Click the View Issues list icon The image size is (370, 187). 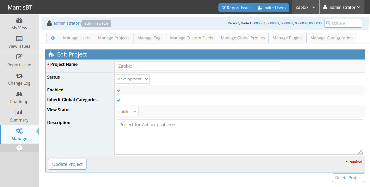click(x=19, y=39)
